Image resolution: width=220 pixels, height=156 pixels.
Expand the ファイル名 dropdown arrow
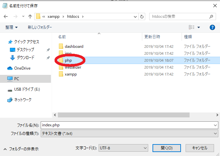point(215,125)
